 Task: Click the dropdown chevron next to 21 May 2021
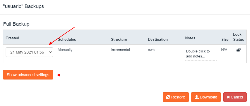point(51,52)
